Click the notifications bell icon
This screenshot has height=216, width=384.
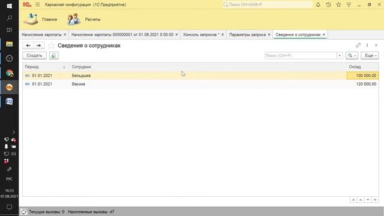click(318, 4)
